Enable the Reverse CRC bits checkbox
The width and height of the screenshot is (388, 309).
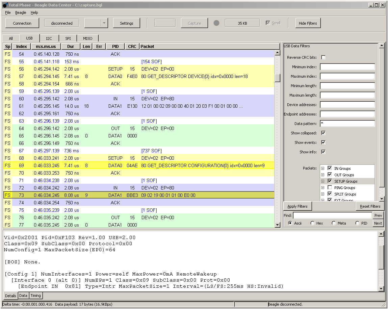(323, 57)
